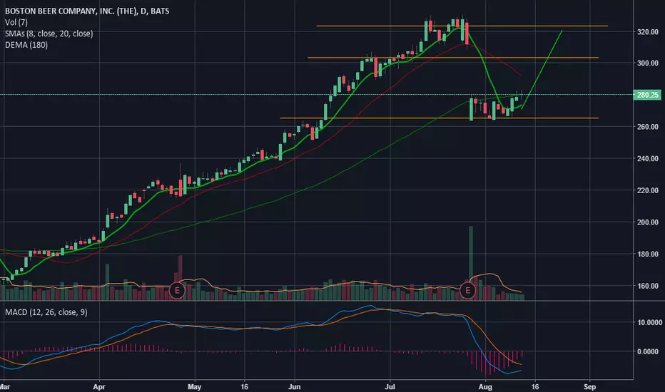Select the Jul label on time axis
The width and height of the screenshot is (665, 392).
(390, 387)
